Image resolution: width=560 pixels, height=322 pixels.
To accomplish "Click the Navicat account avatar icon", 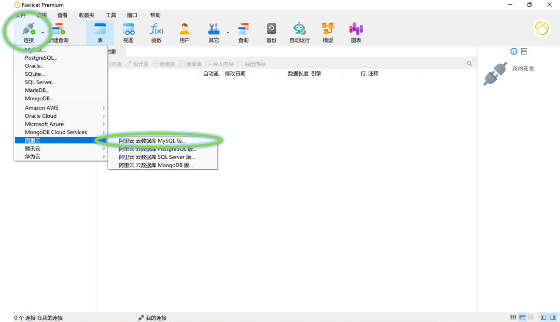I will 542,28.
